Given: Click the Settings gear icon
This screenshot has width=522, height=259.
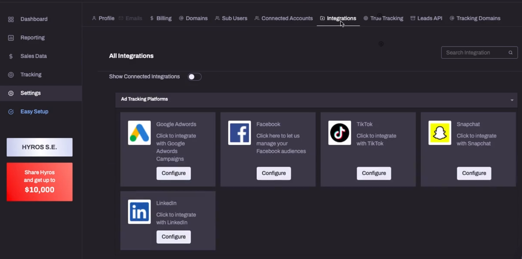Looking at the screenshot, I should pyautogui.click(x=11, y=93).
